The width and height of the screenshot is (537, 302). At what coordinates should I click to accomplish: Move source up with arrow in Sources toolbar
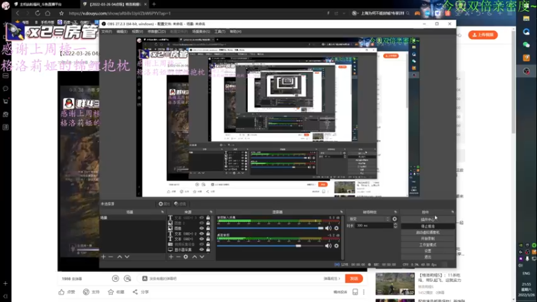click(194, 256)
